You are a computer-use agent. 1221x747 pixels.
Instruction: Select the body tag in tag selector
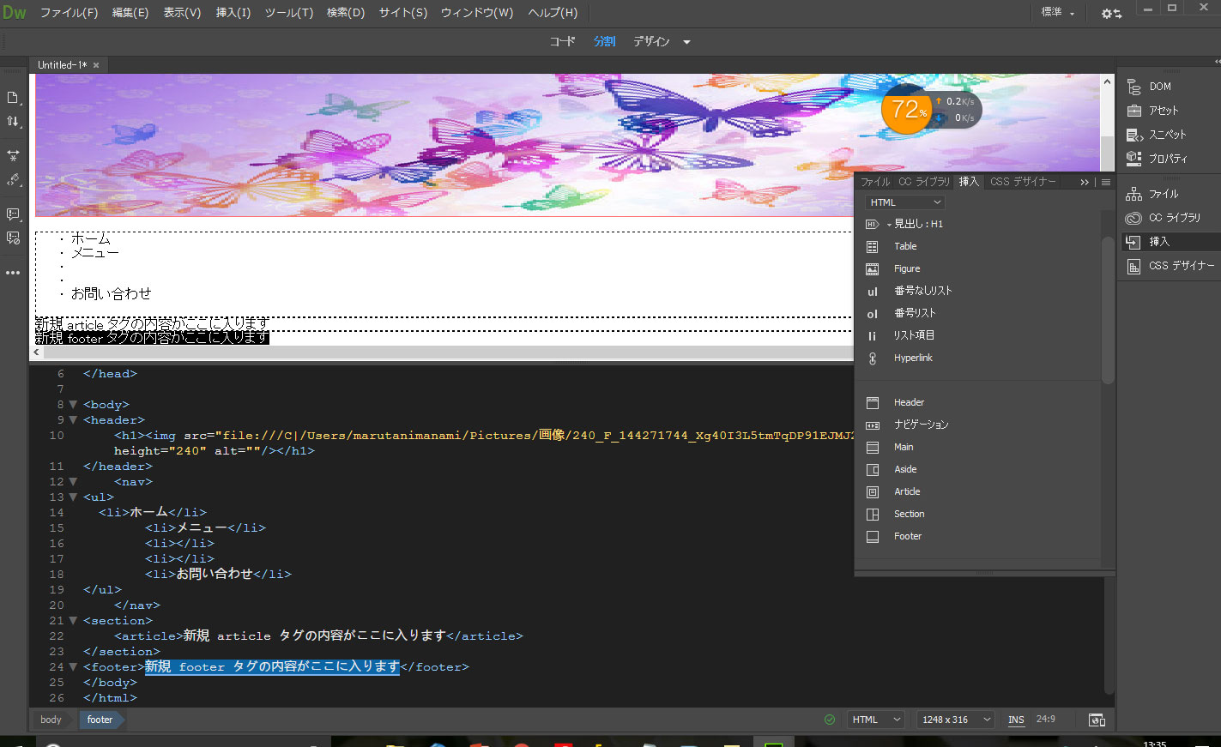[51, 720]
